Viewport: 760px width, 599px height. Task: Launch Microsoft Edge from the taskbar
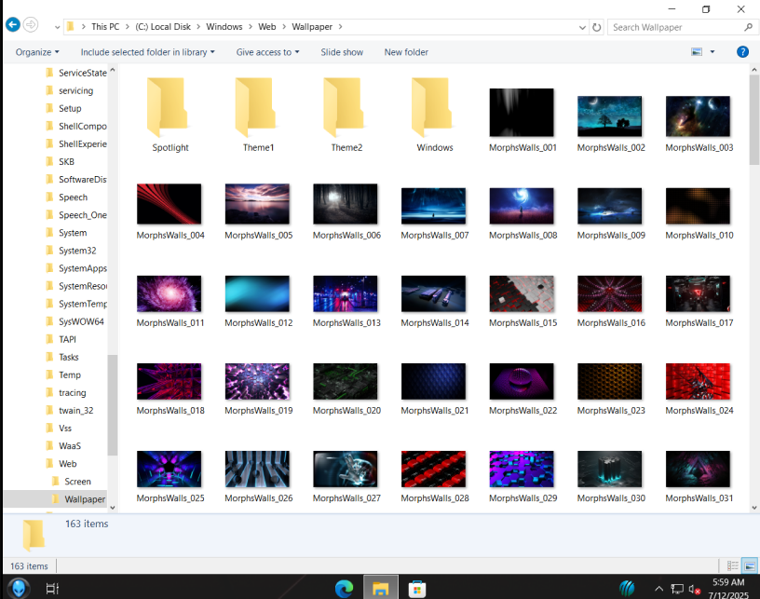click(344, 589)
